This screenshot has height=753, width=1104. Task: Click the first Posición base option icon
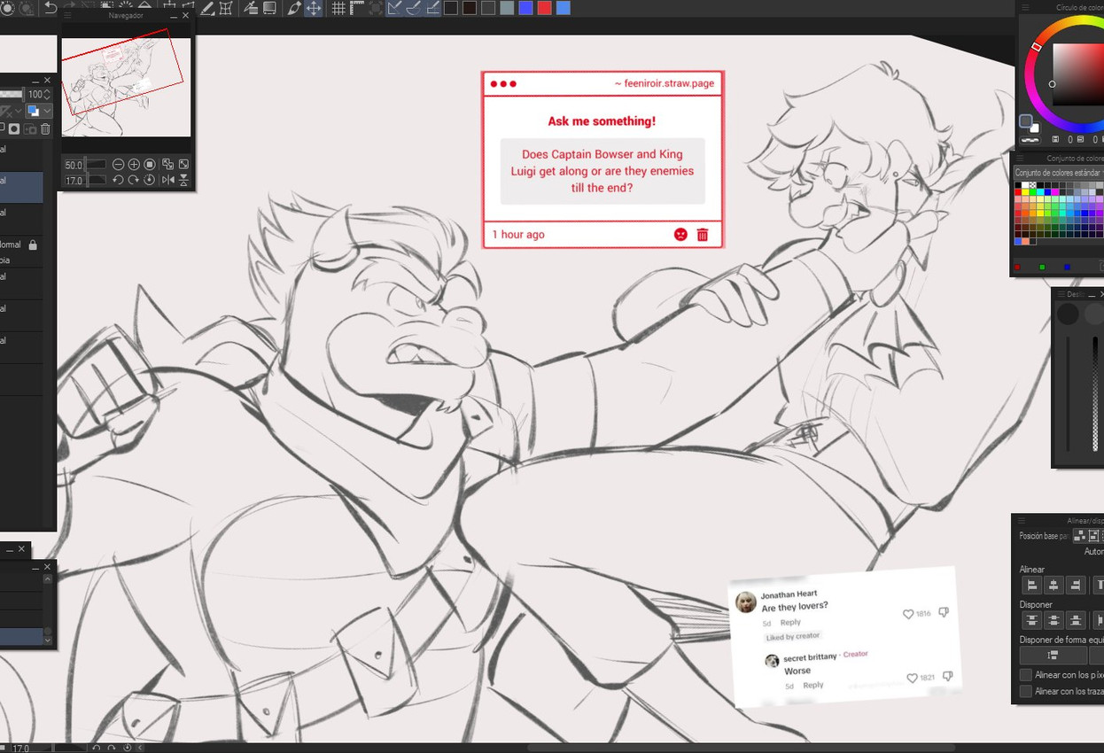[x=1080, y=535]
